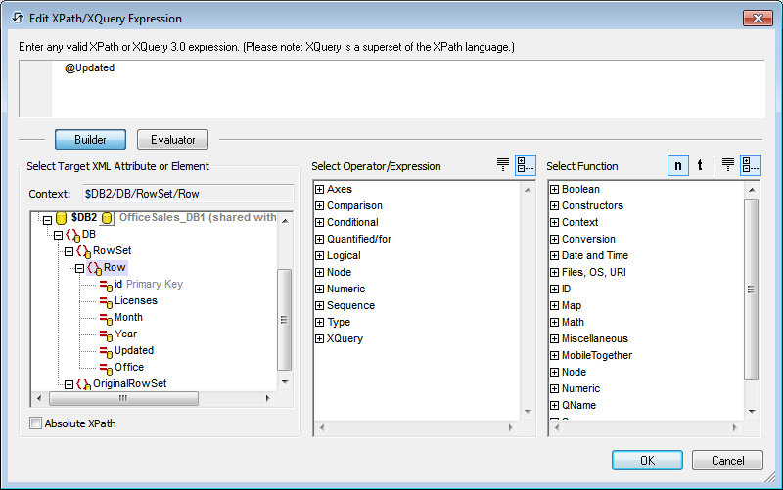The width and height of the screenshot is (783, 490).
Task: Toggle the 'n' names view for functions
Action: [677, 165]
